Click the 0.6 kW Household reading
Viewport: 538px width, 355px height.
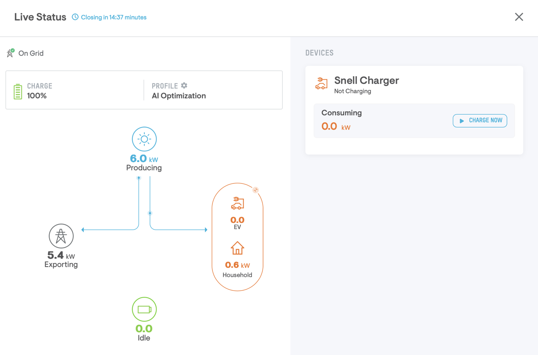(x=237, y=265)
